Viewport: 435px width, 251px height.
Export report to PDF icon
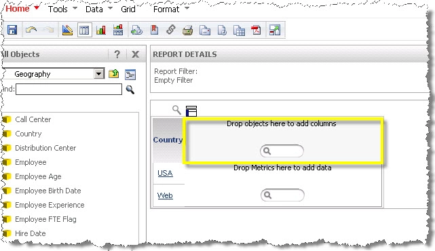256,30
